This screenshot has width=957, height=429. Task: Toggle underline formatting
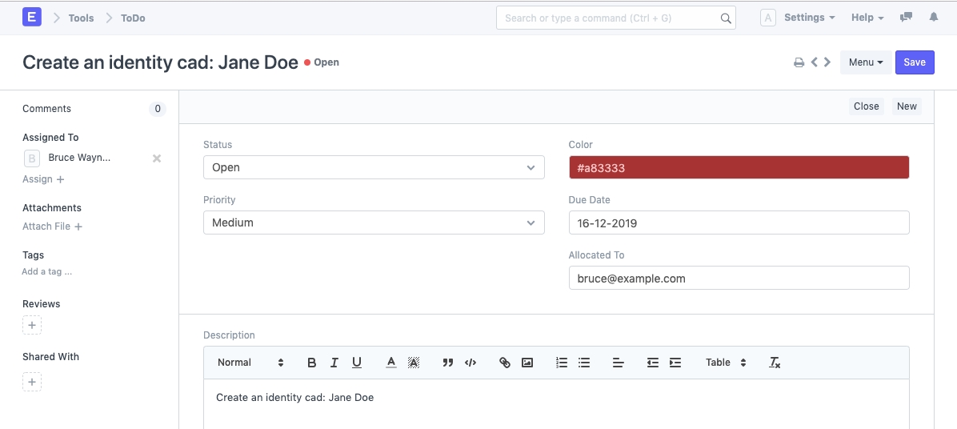357,363
